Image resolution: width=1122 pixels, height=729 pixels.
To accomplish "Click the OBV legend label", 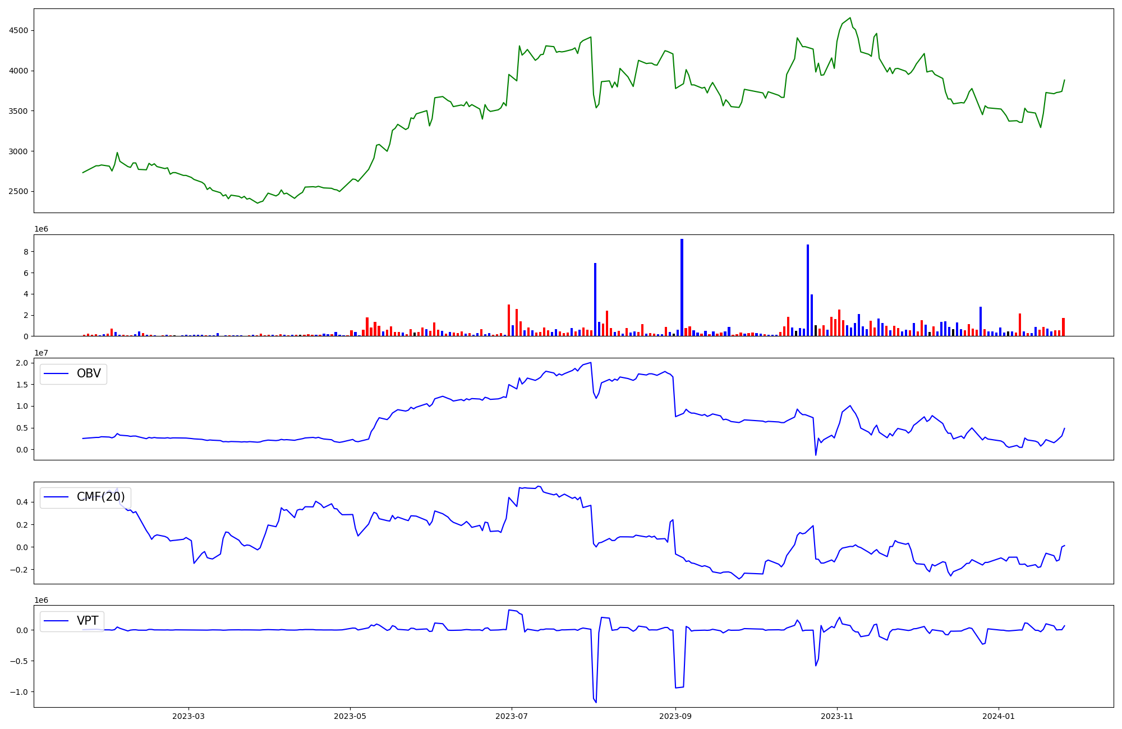I will coord(89,374).
